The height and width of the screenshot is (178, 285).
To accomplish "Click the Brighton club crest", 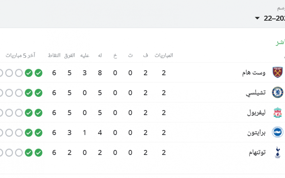I will tap(278, 132).
